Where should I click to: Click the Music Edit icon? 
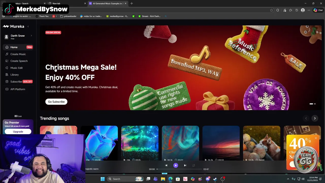7,68
